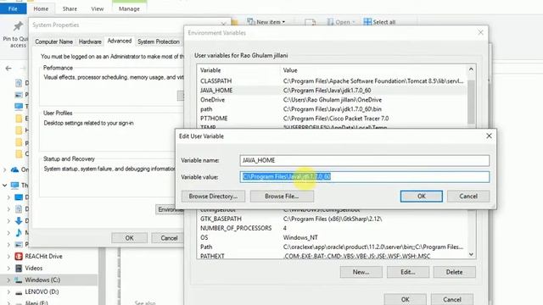Expand the LENOVO (D:) tree node
The width and height of the screenshot is (543, 305).
tap(8, 291)
